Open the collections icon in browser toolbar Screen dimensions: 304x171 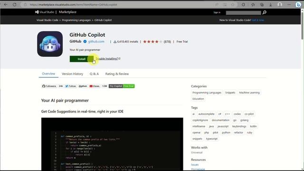(x=262, y=4)
